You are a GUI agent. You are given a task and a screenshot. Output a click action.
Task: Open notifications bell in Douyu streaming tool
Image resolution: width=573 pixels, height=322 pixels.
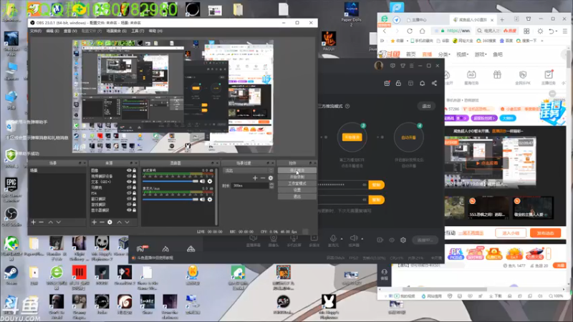(x=422, y=83)
